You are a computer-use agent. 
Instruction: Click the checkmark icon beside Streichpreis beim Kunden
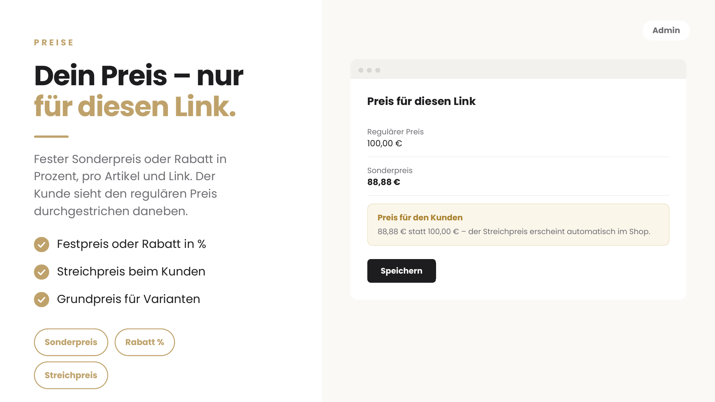(x=41, y=272)
